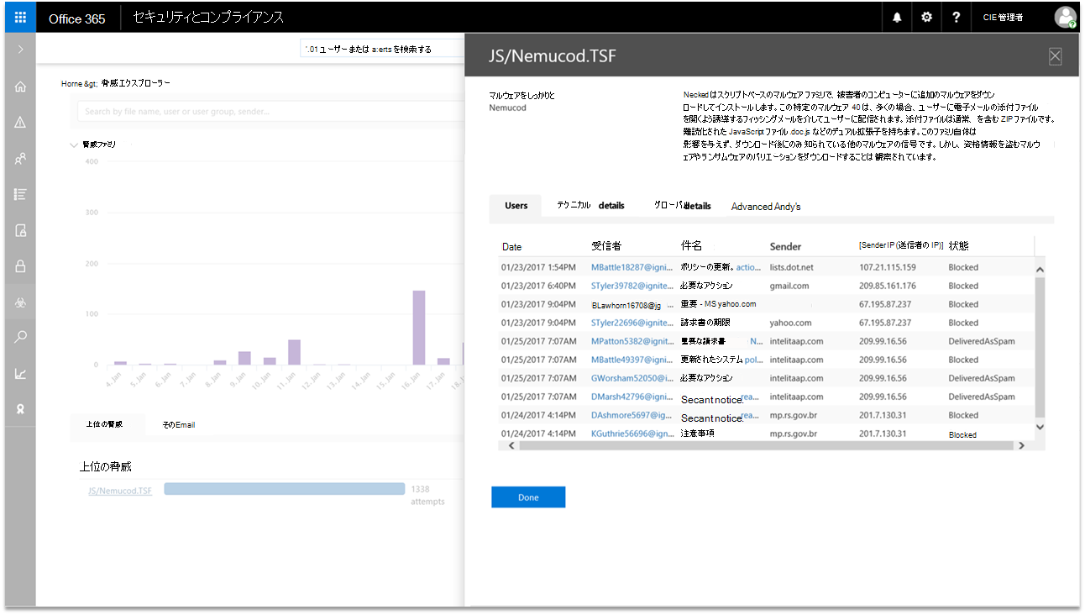Open Search & investigation magnifier icon
Screen dimensions: 1085x615
pyautogui.click(x=20, y=338)
